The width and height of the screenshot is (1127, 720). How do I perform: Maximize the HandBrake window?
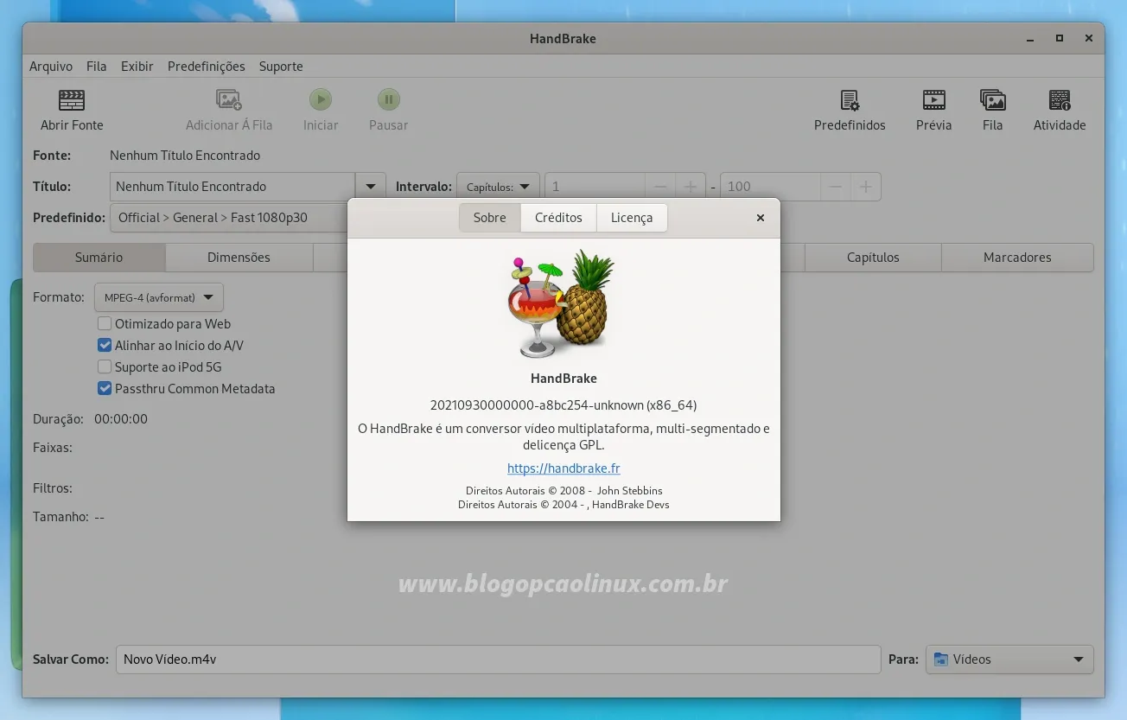point(1060,38)
